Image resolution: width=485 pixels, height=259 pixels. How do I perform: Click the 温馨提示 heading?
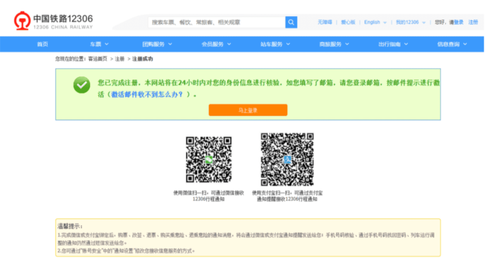click(x=70, y=226)
